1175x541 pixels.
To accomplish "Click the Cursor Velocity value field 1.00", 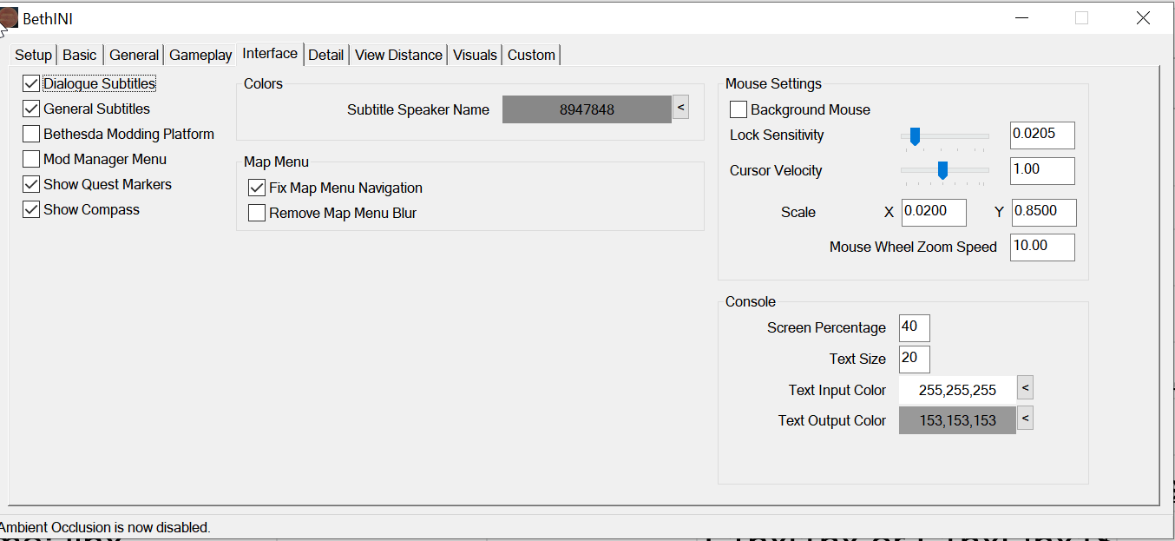I will [x=1042, y=171].
